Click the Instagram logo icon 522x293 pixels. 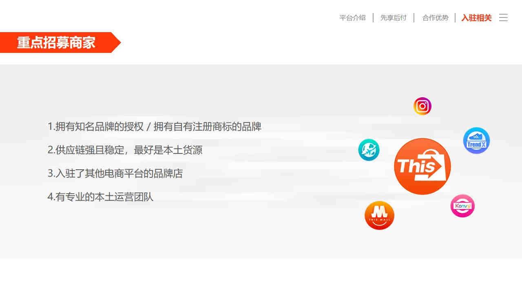422,106
